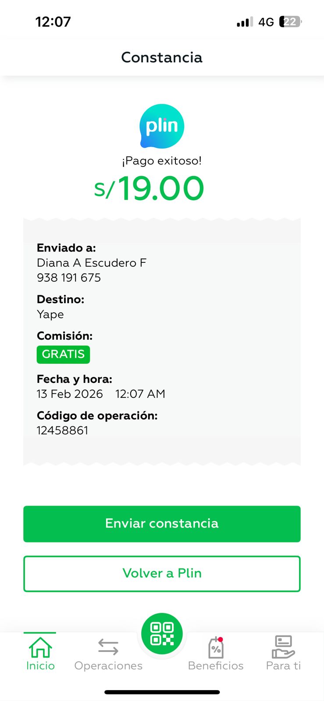
Task: Open Operaciones transfer arrows icon
Action: (x=108, y=647)
